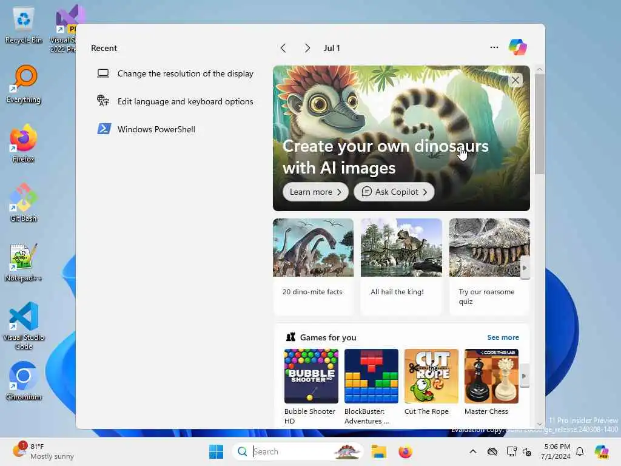Click the PowerShell icon in Recent
Viewport: 621px width, 466px height.
[x=104, y=129]
